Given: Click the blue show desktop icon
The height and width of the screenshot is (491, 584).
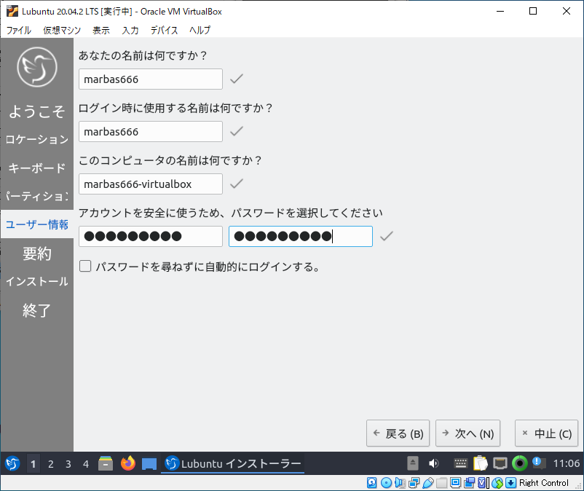Looking at the screenshot, I should [x=149, y=464].
